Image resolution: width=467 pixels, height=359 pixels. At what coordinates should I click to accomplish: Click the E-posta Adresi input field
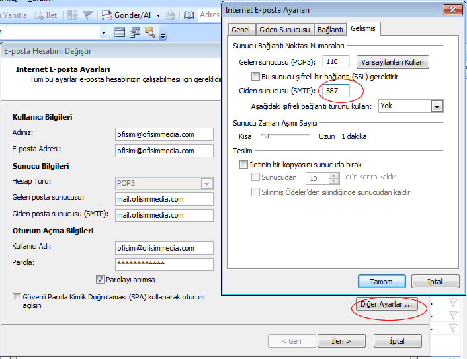click(164, 151)
